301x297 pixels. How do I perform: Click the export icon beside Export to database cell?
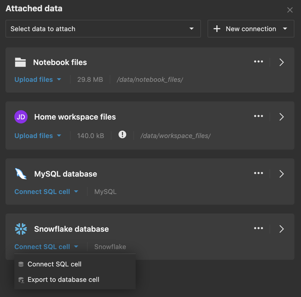click(21, 280)
